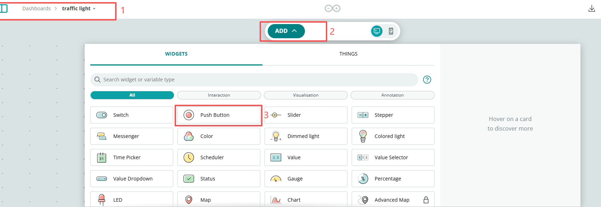Click the Chart widget icon
601x207 pixels.
click(276, 200)
